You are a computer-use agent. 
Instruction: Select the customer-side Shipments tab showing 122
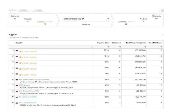pos(157,17)
